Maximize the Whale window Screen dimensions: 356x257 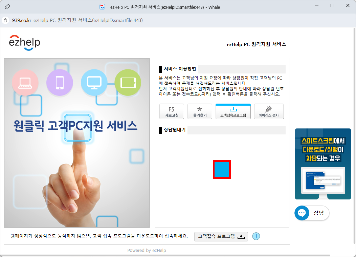[x=332, y=5]
